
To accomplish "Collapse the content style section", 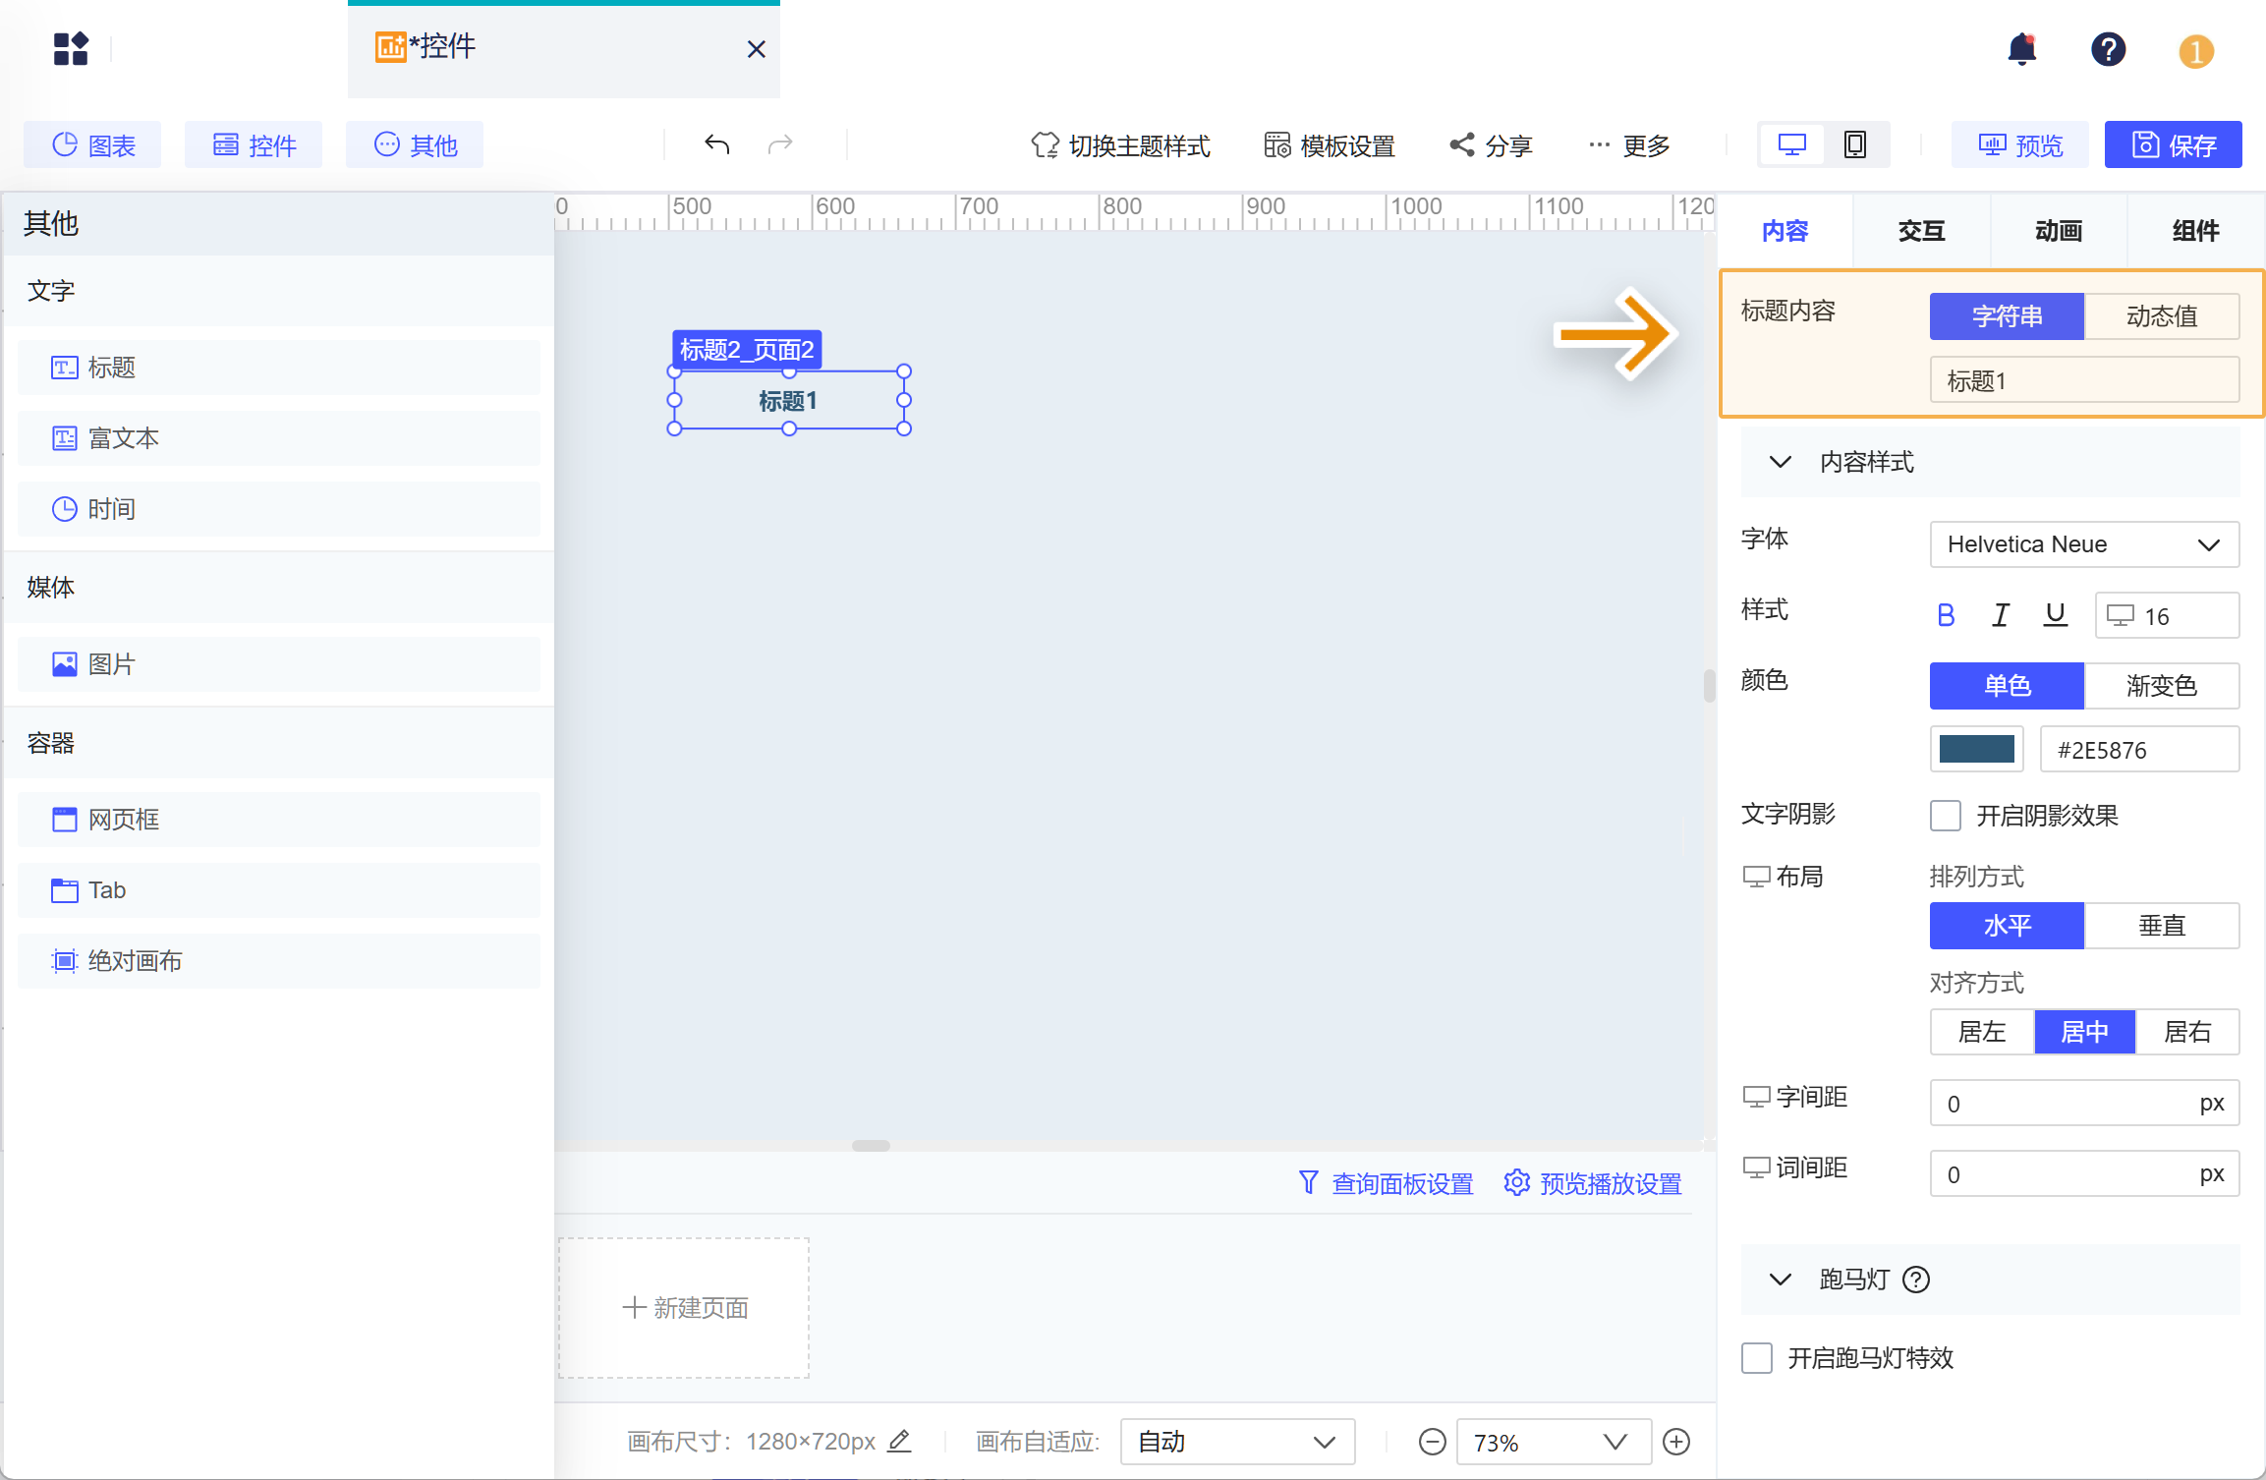I will click(x=1781, y=462).
